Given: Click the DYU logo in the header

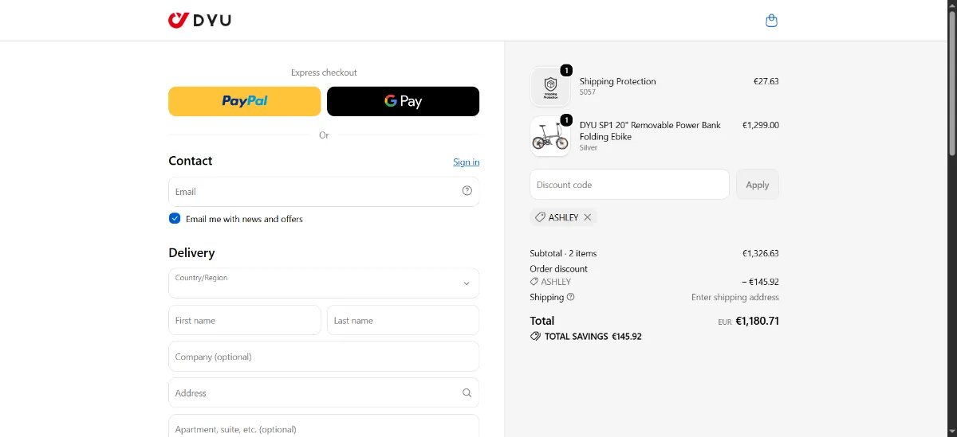Looking at the screenshot, I should point(199,21).
